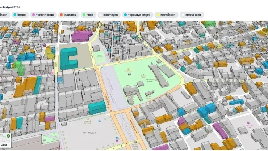Viewport: 268px width, 151px height.
Task: Toggle the Proje legend filter
Action: [88, 15]
